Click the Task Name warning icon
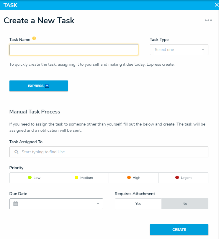Viewport: 219px width, 239px height. (34, 38)
